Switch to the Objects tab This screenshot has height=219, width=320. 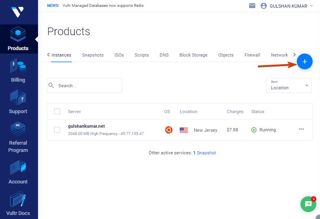click(x=226, y=55)
